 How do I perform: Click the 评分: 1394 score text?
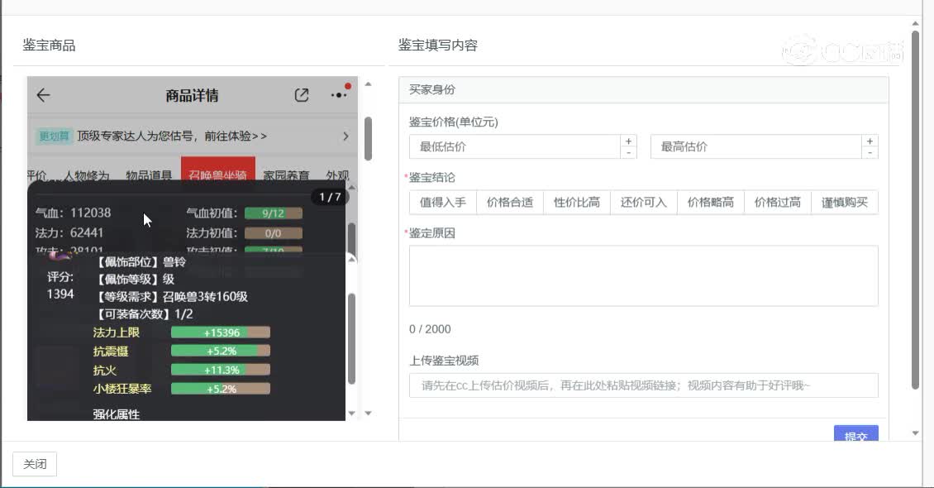pyautogui.click(x=60, y=285)
